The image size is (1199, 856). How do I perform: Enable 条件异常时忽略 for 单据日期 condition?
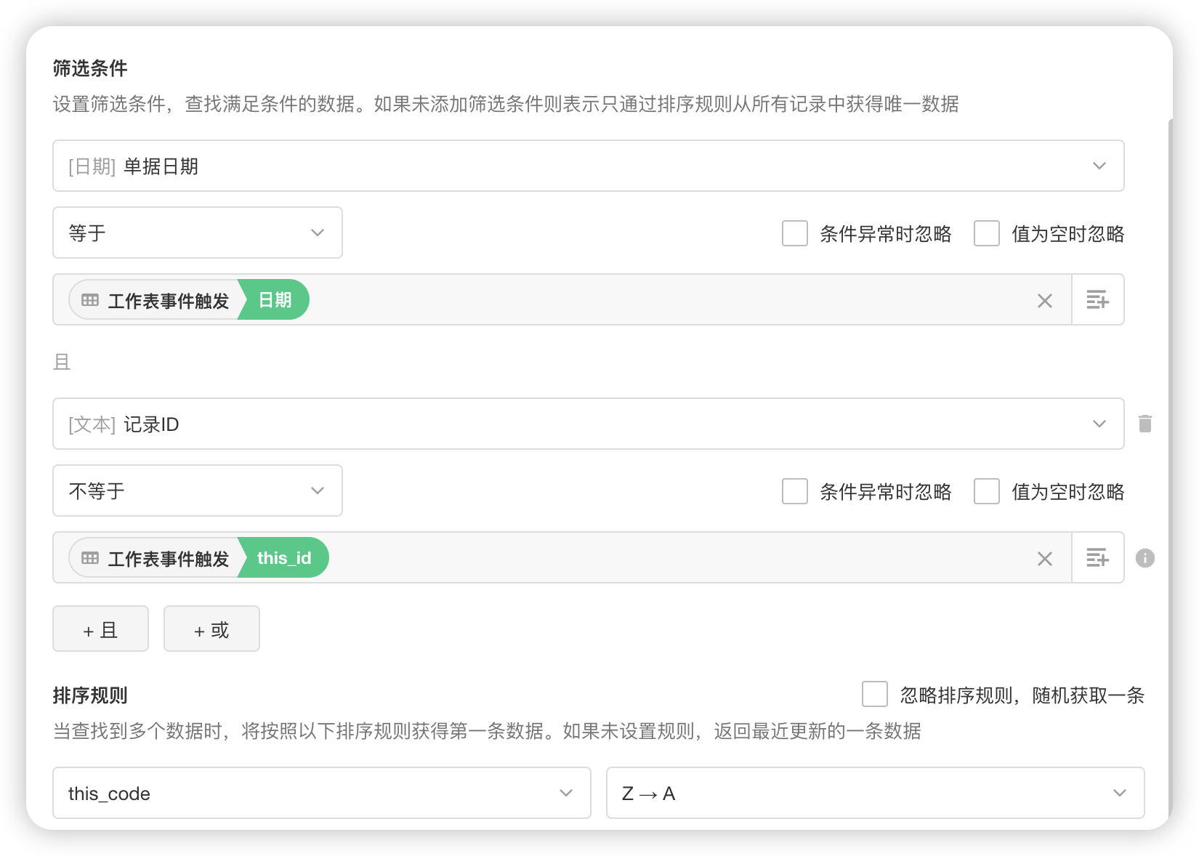pyautogui.click(x=795, y=233)
